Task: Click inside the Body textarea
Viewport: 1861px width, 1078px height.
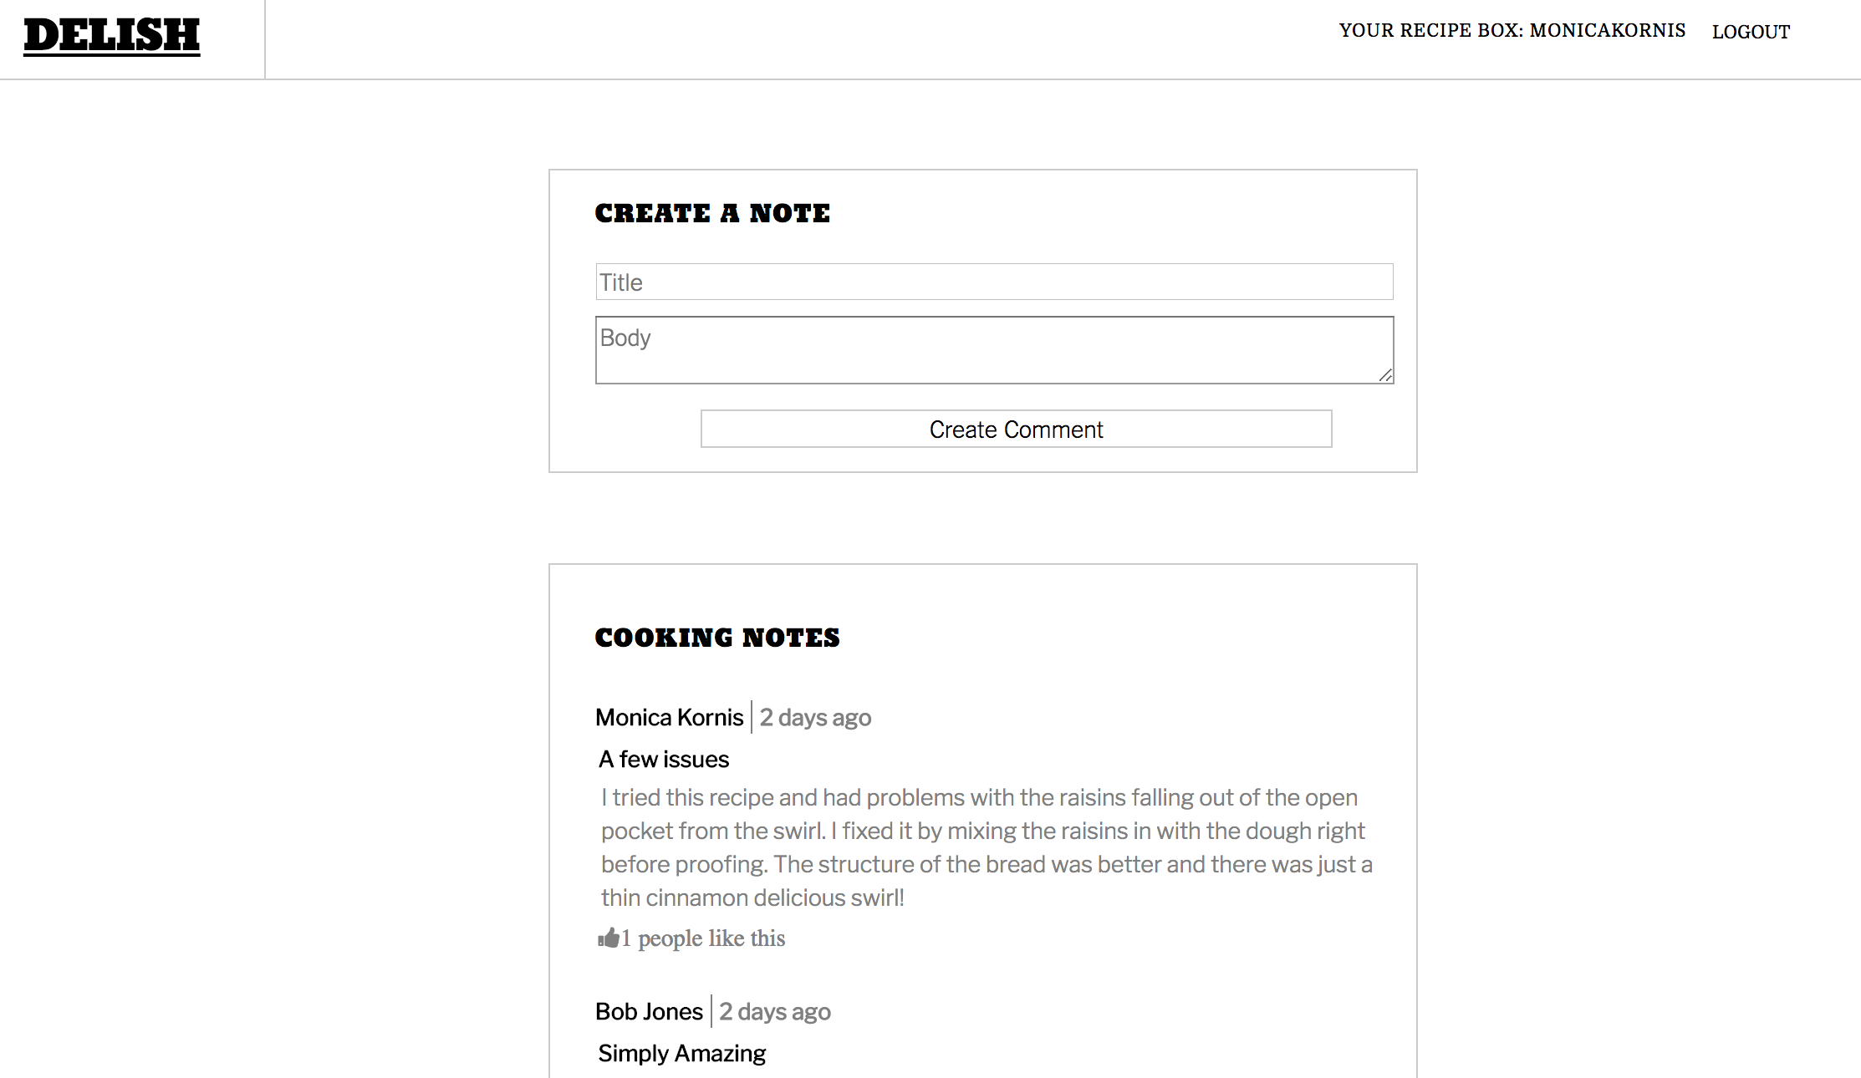Action: coord(994,350)
